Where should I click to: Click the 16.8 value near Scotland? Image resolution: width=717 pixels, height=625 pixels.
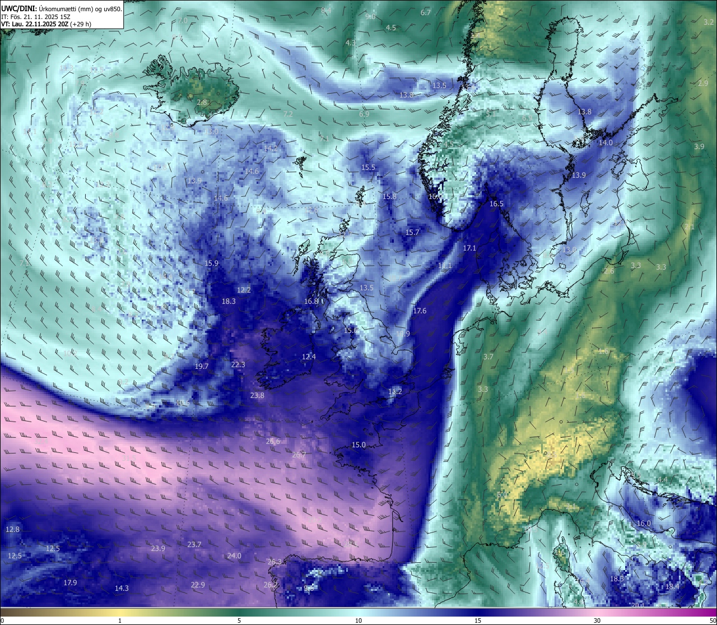click(311, 301)
